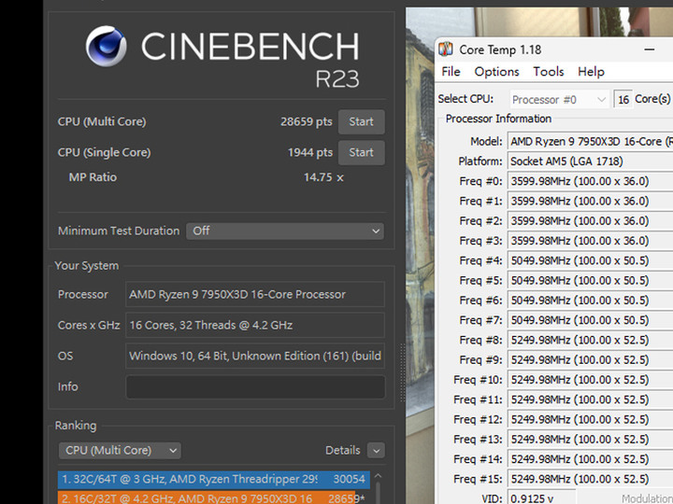Viewport: 673px width, 504px height.
Task: Start the CPU Multi Core test
Action: tap(361, 121)
